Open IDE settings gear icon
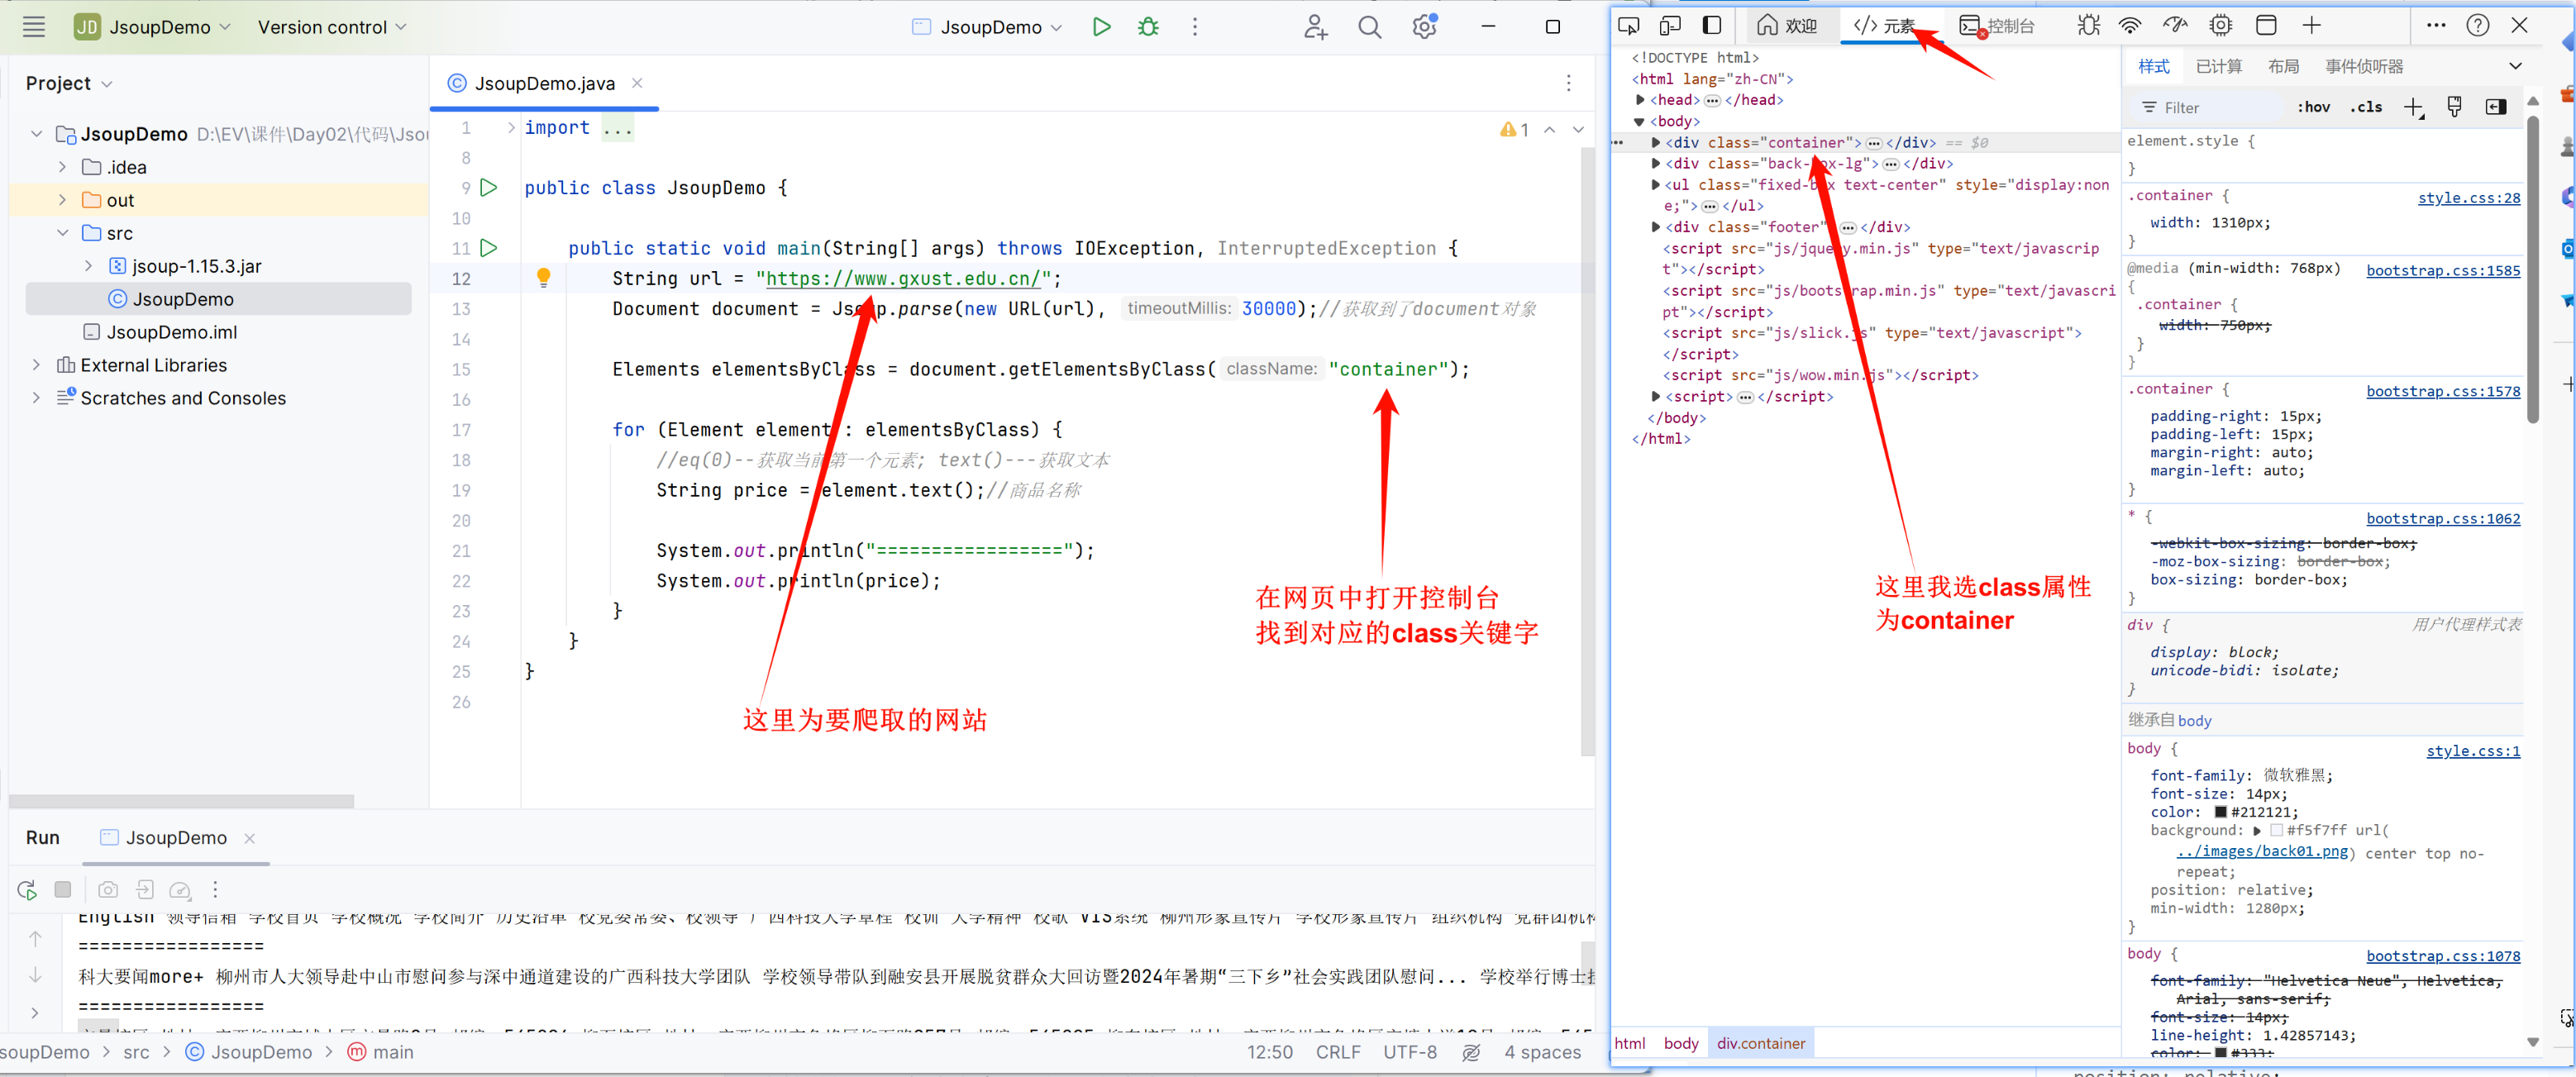The image size is (2576, 1077). [x=1423, y=27]
